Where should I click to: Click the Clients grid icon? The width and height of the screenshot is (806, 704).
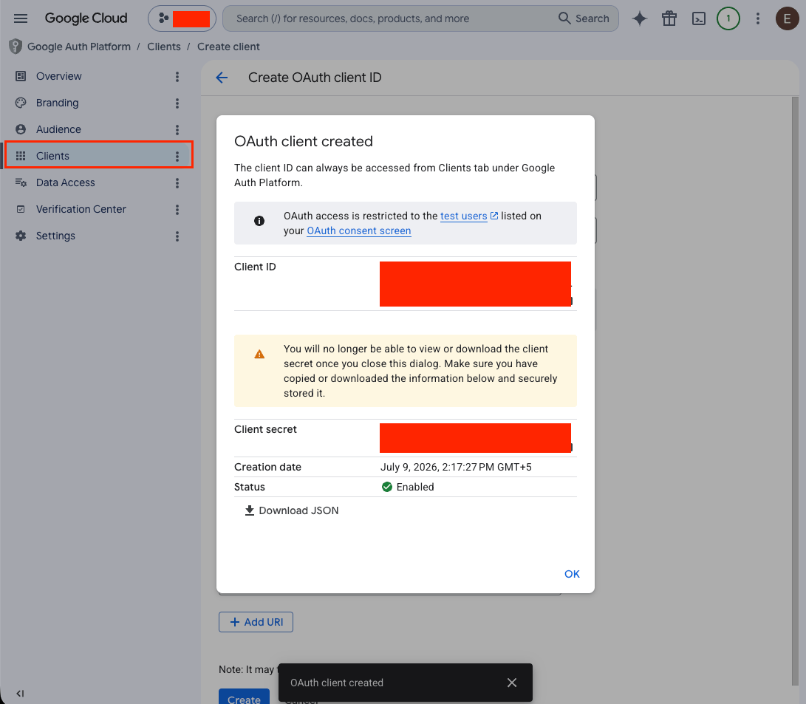21,156
